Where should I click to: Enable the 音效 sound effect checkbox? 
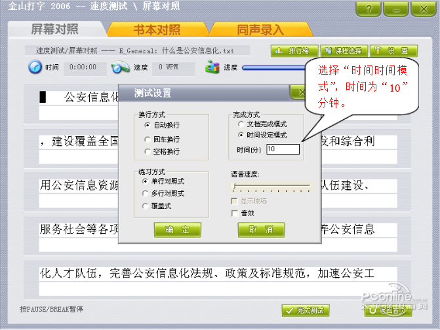click(x=235, y=213)
